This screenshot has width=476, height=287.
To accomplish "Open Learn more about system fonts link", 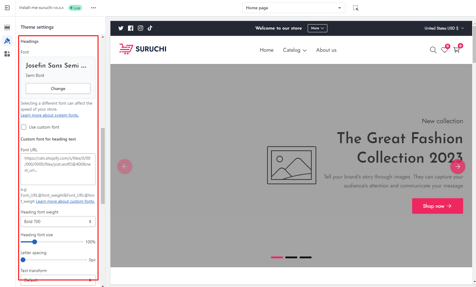I will (x=50, y=115).
